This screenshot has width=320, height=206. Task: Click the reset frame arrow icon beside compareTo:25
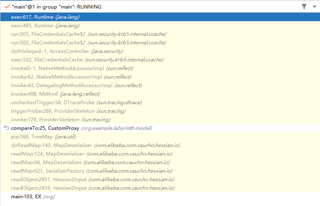click(6, 128)
